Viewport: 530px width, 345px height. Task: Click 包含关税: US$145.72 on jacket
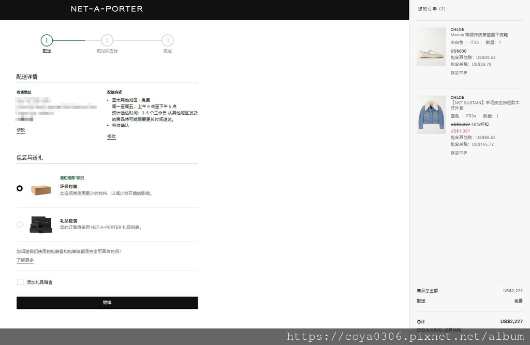click(x=472, y=144)
